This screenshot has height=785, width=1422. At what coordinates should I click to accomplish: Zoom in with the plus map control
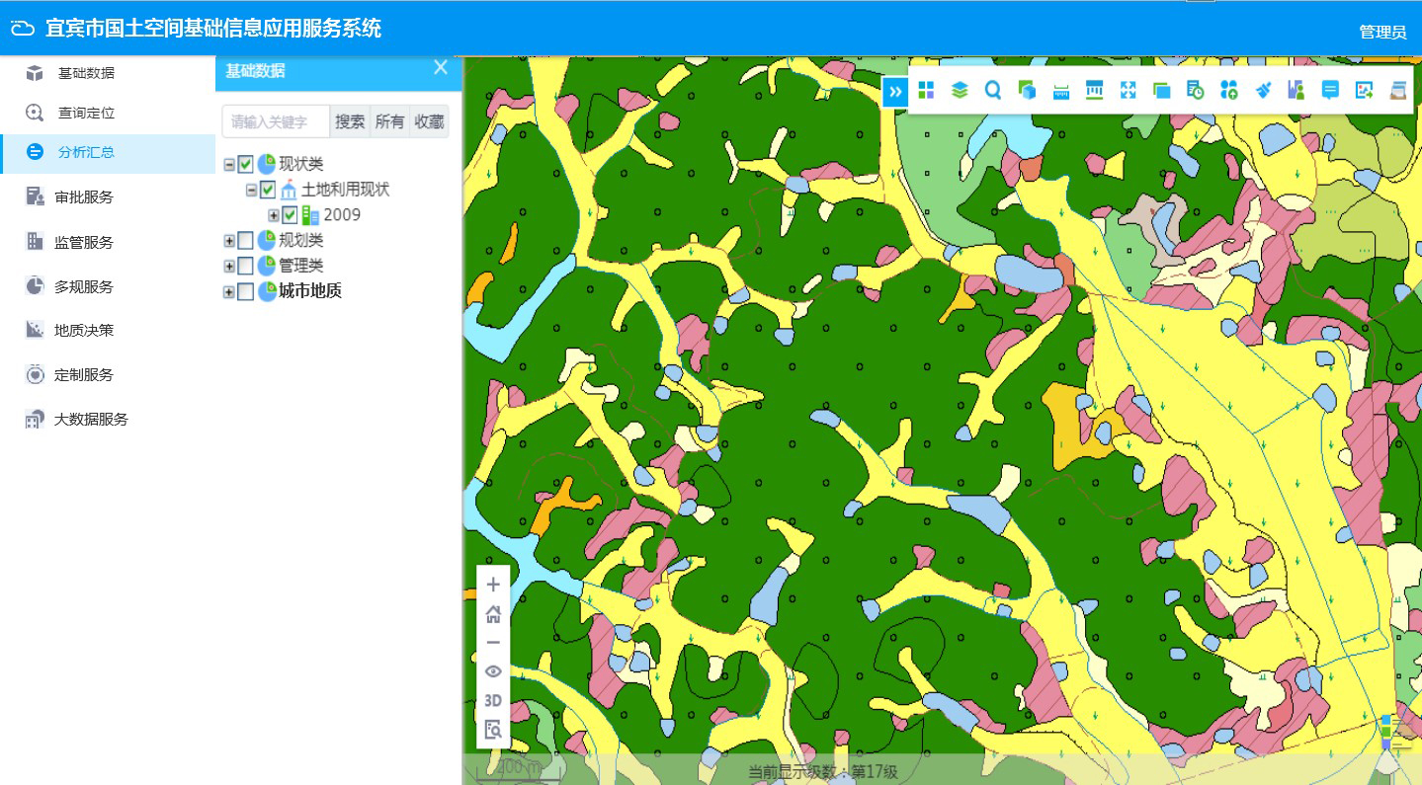point(493,585)
